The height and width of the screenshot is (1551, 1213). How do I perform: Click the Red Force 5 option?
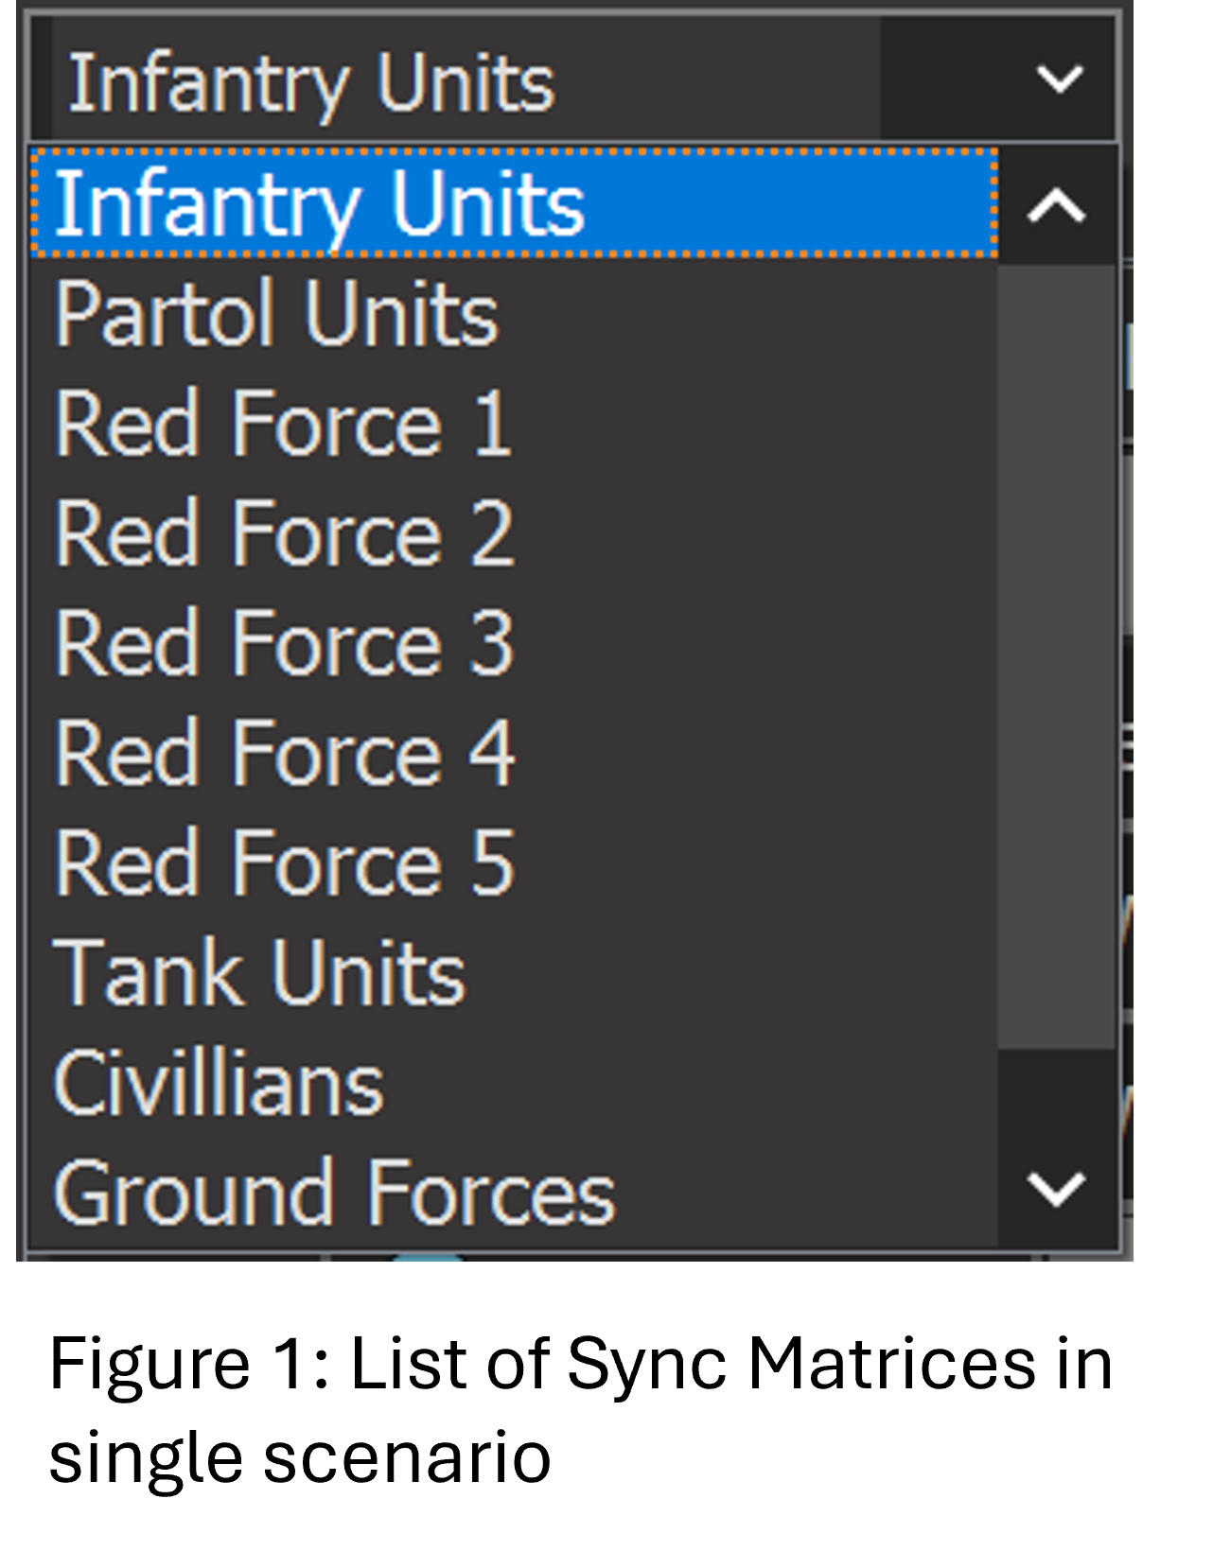(511, 863)
